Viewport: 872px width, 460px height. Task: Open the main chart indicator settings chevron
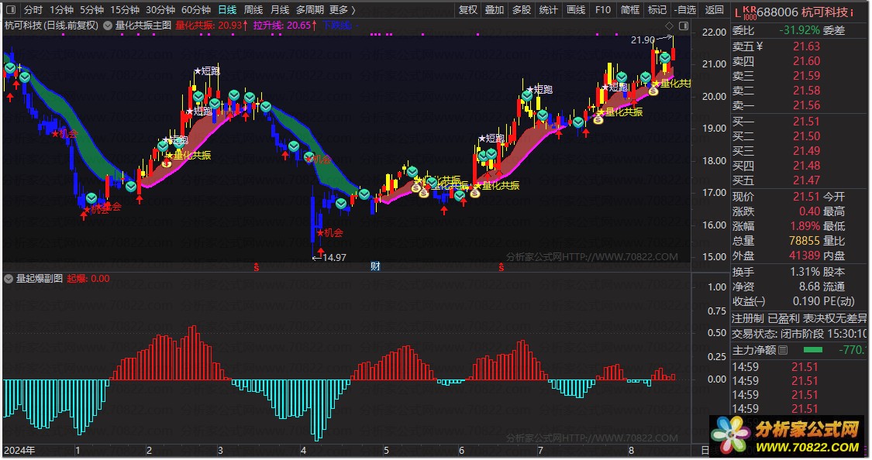107,26
